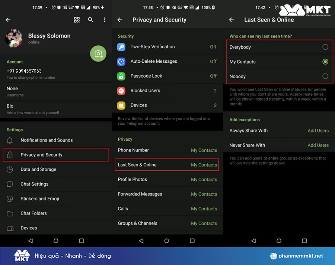The height and width of the screenshot is (265, 335).
Task: Tap Android back button on the right screen
Action: click(253, 241)
